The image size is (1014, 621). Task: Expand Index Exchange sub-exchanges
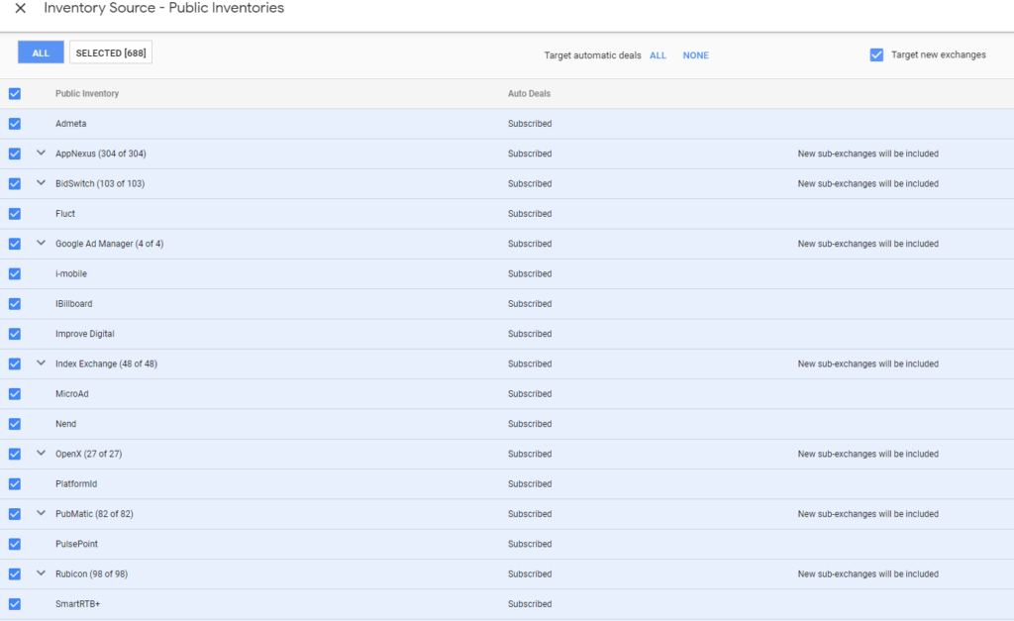coord(41,363)
